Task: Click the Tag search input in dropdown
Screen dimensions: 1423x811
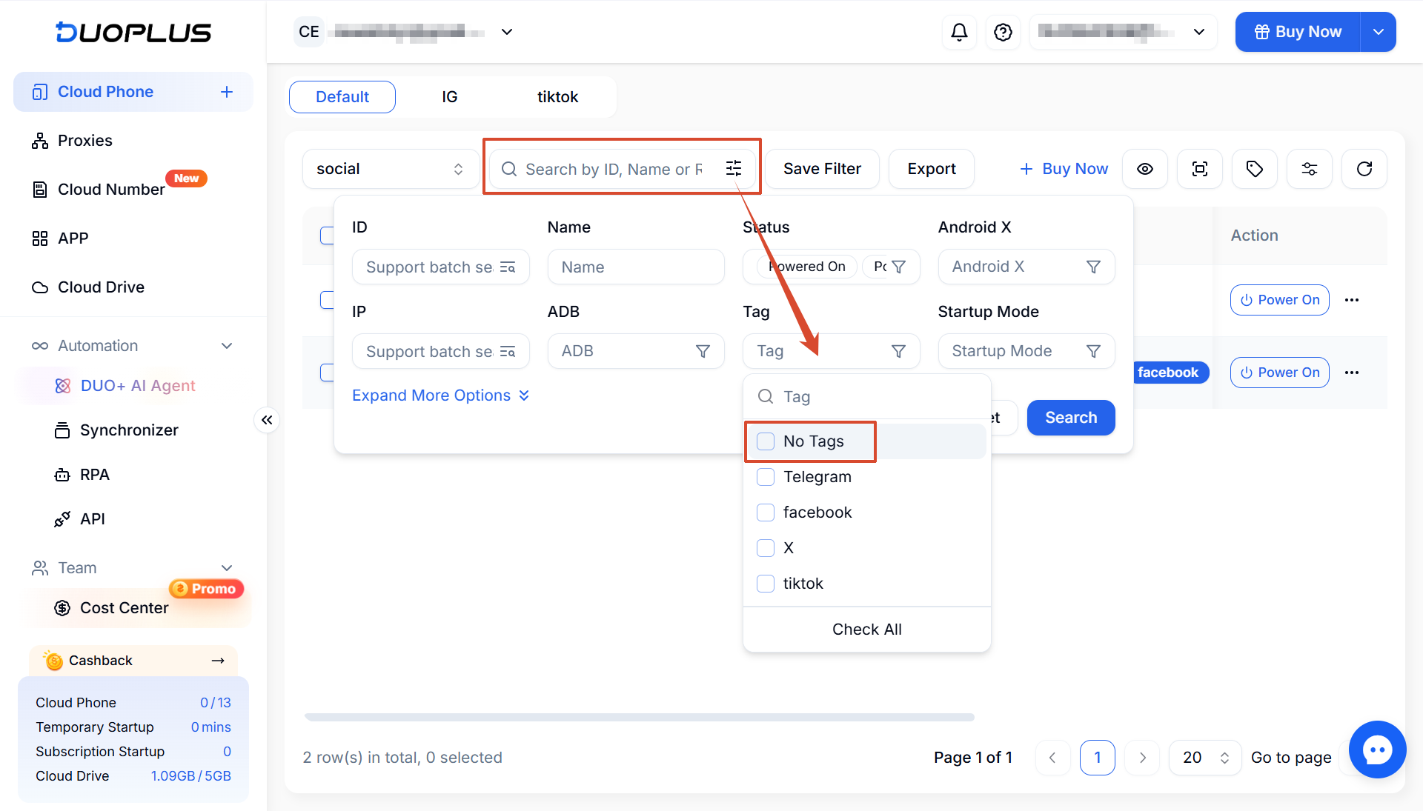Action: point(867,397)
